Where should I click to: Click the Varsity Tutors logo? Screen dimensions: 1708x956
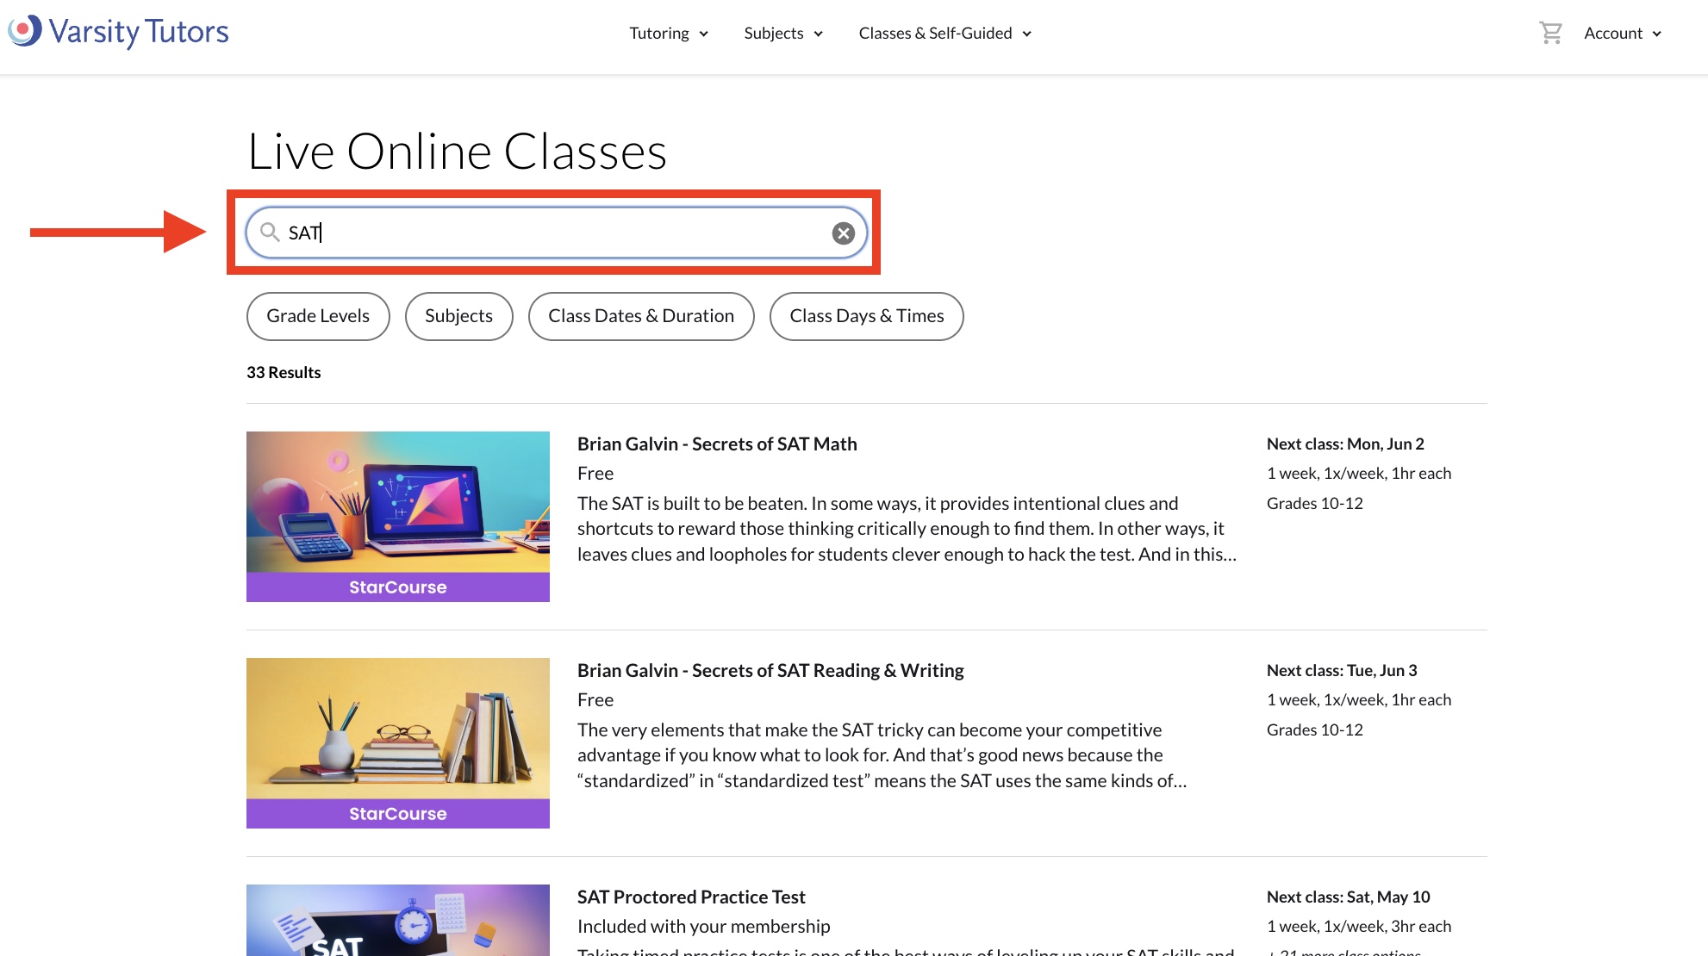tap(118, 32)
